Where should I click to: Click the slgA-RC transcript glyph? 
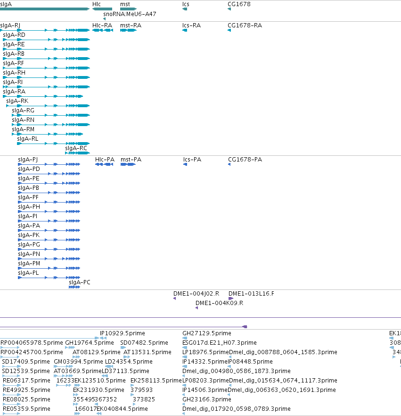click(78, 153)
